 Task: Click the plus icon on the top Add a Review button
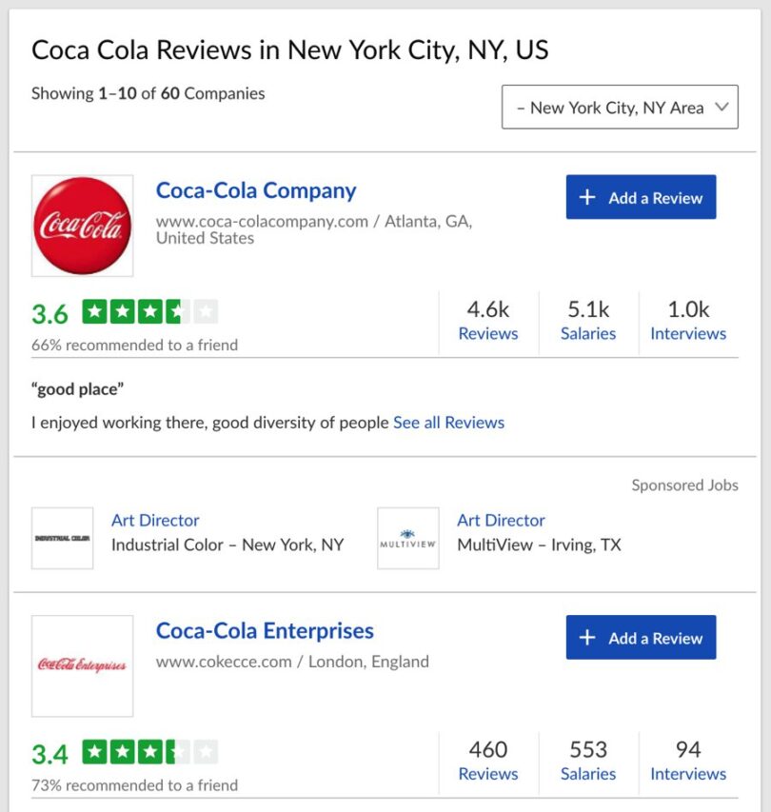coord(589,197)
